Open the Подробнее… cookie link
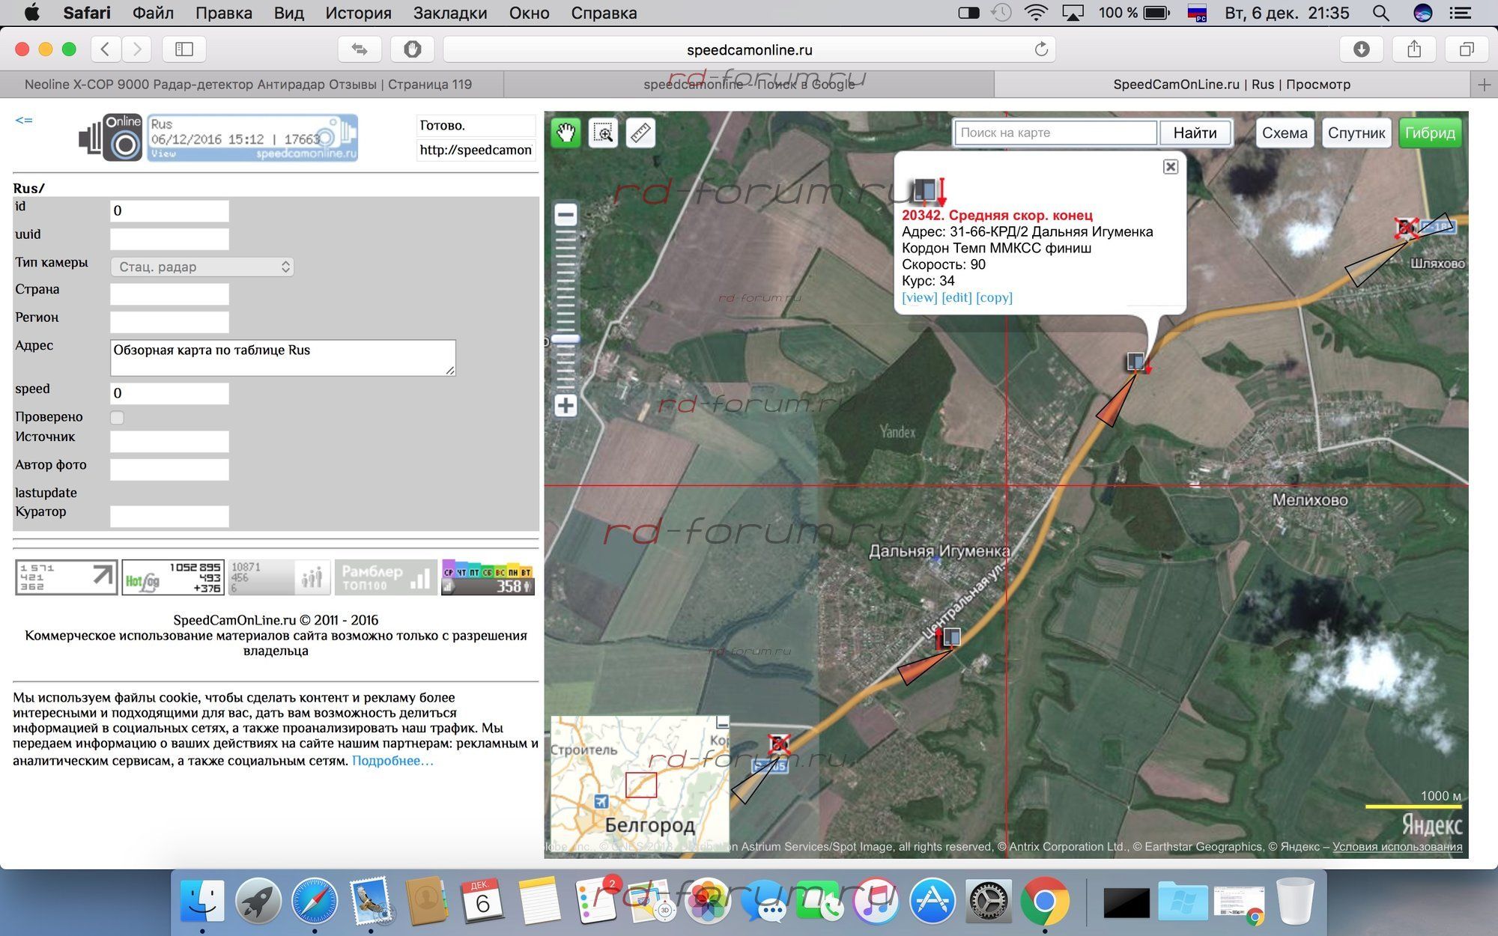The width and height of the screenshot is (1498, 936). pyautogui.click(x=392, y=761)
